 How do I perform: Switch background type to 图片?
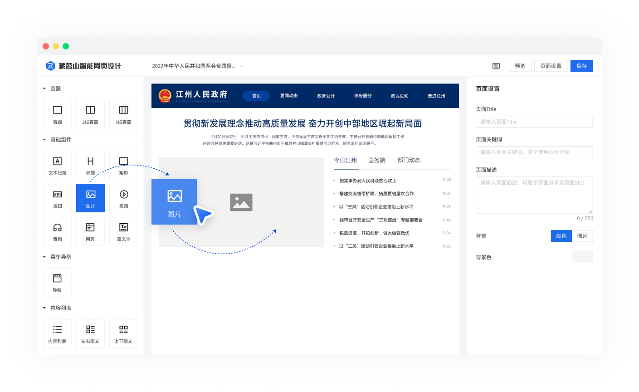point(582,236)
